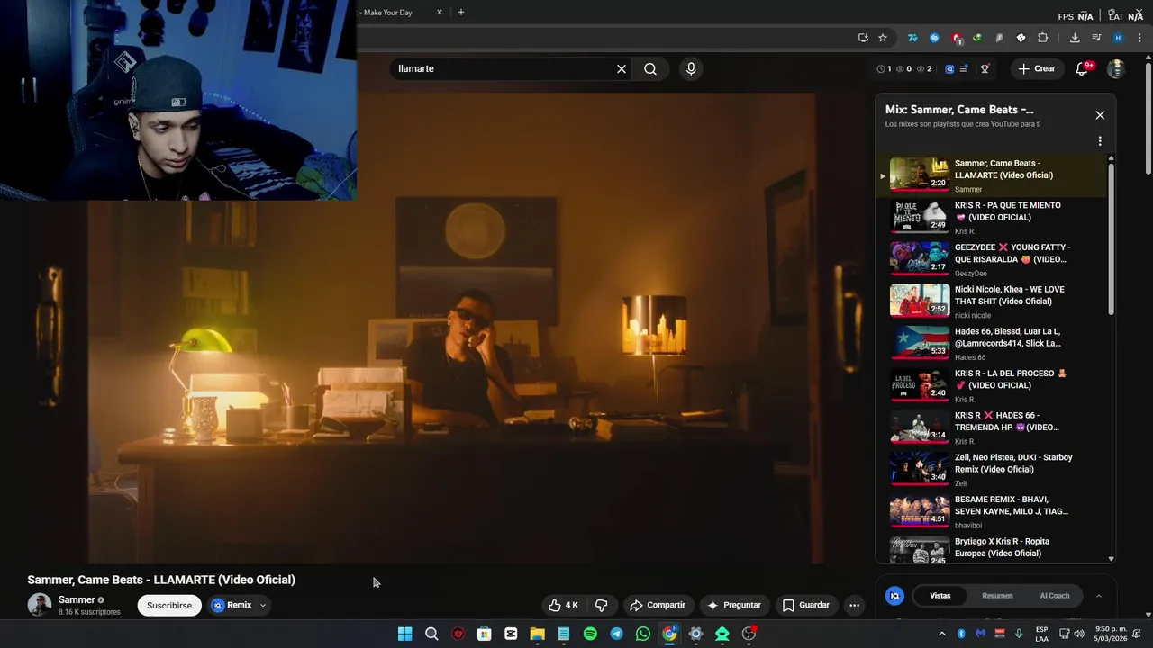Dislike the video with thumbs-down icon
This screenshot has height=648, width=1153.
click(601, 605)
